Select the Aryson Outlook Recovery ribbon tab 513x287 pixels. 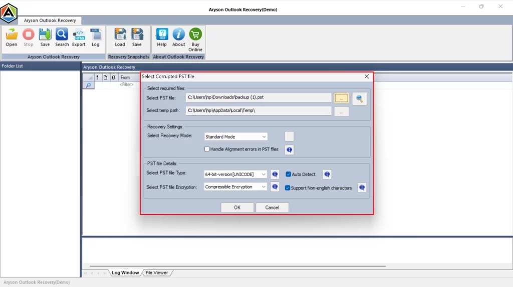pos(50,20)
